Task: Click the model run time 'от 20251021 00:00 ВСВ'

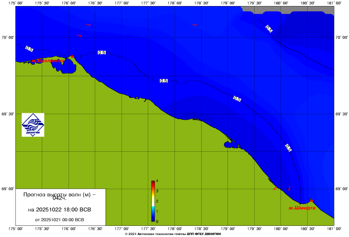Action: click(59, 219)
